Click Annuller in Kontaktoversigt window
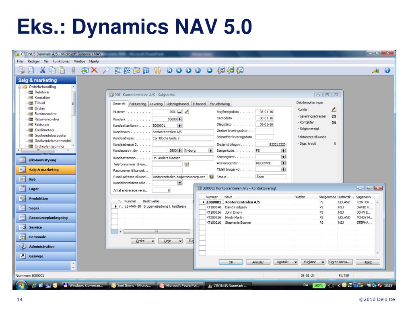 [x=258, y=262]
